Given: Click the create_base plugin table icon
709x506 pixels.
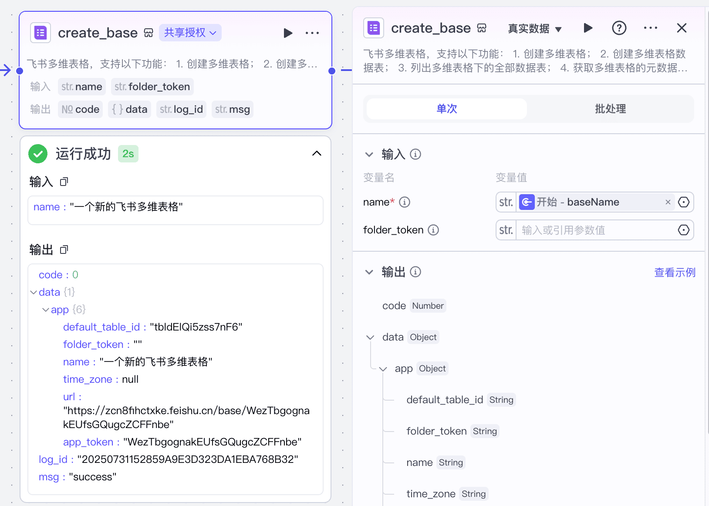Looking at the screenshot, I should pos(40,32).
